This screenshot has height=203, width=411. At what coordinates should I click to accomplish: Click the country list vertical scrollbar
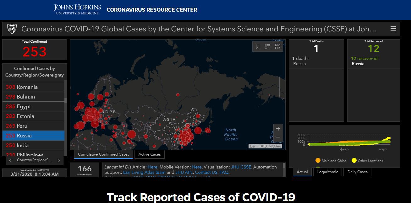pyautogui.click(x=65, y=100)
